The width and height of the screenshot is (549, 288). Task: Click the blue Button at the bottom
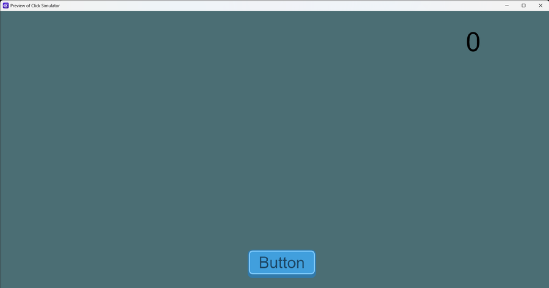click(x=281, y=263)
